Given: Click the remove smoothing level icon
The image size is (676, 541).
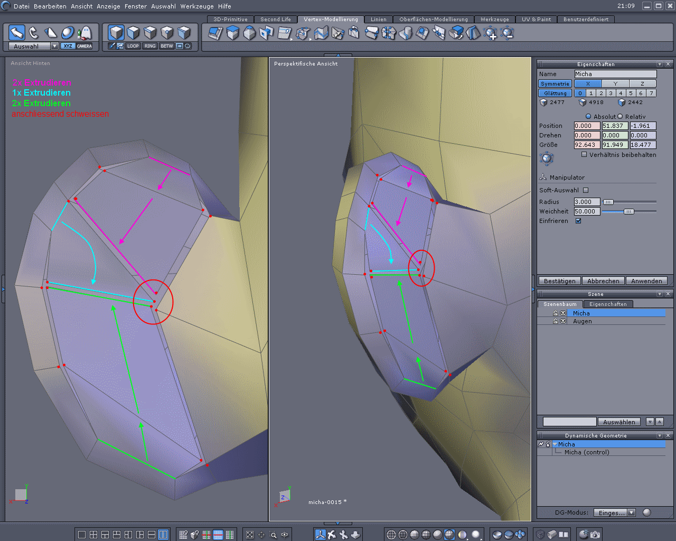Looking at the screenshot, I should pos(507,33).
